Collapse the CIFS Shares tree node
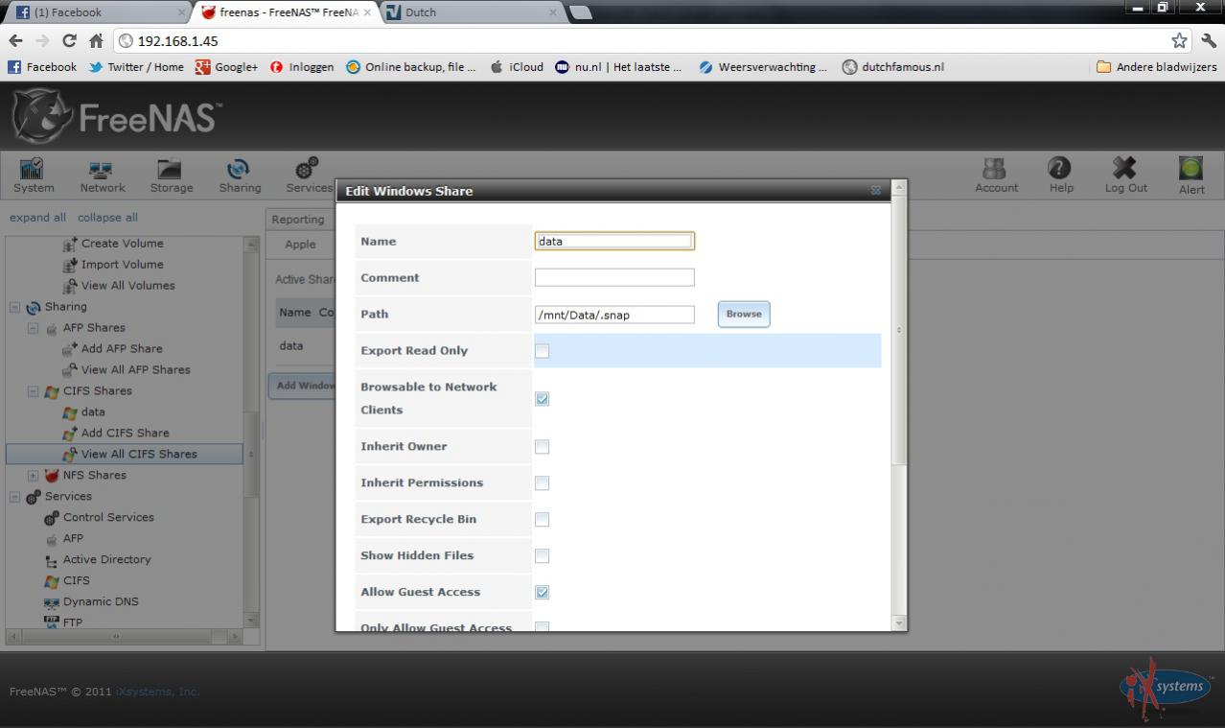 33,391
